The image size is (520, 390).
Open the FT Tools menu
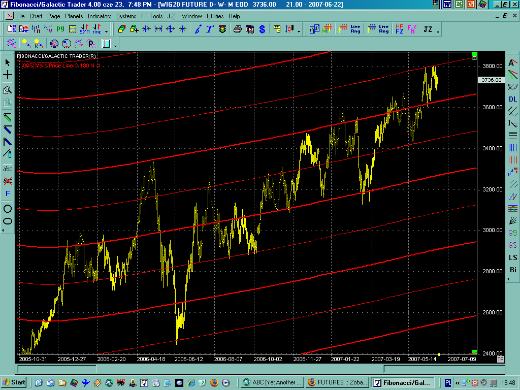151,16
